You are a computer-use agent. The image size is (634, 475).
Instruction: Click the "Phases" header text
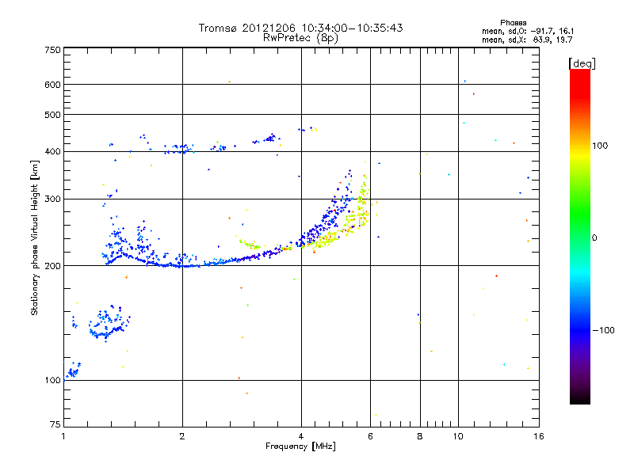pos(513,23)
